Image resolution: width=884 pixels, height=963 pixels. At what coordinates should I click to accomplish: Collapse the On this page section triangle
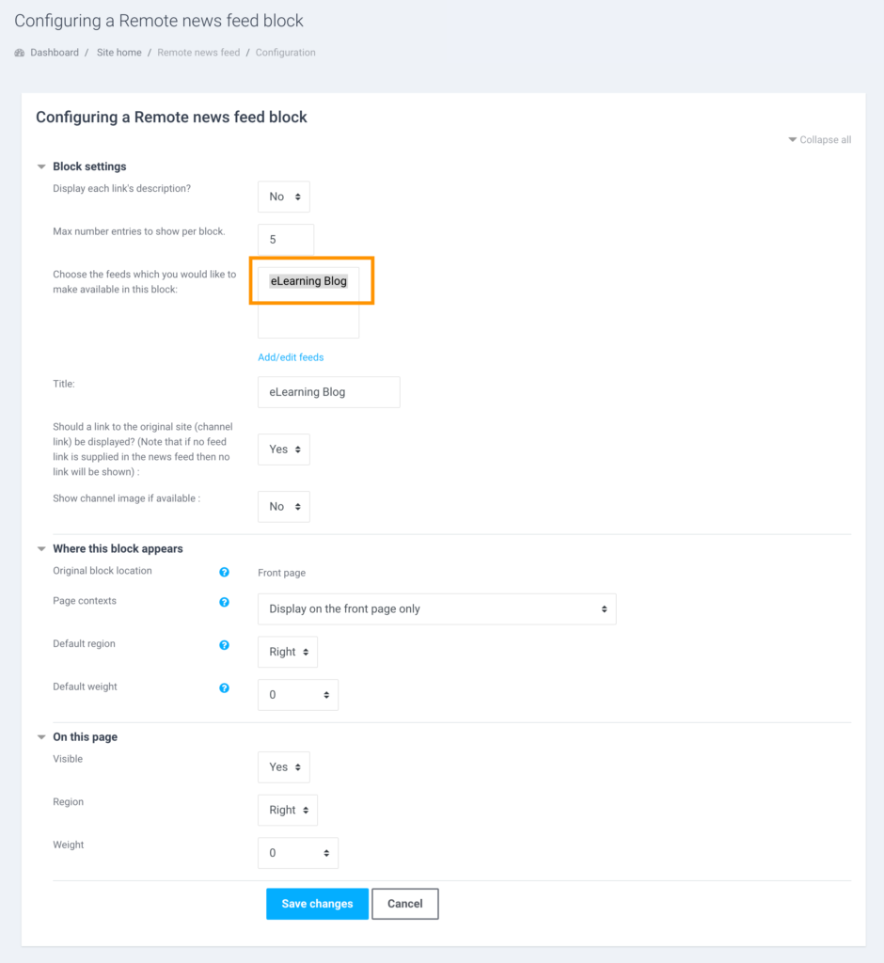click(40, 736)
